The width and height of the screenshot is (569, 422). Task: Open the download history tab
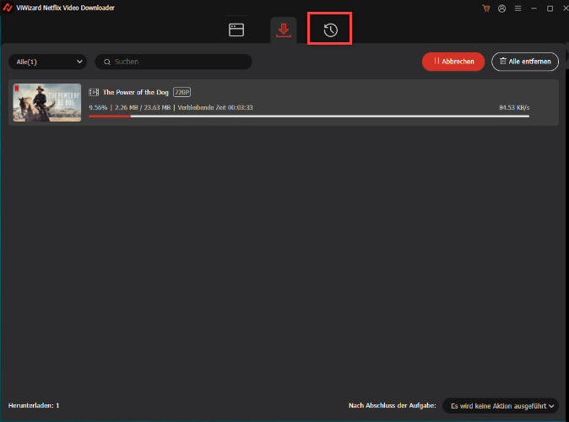click(x=330, y=30)
